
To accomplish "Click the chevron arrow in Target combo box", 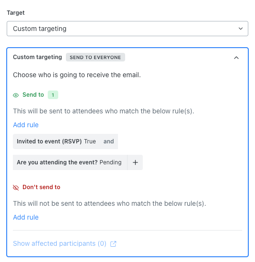I will pos(241,29).
